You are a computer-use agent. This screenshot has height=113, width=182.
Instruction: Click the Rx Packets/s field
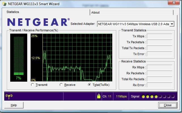160,73
